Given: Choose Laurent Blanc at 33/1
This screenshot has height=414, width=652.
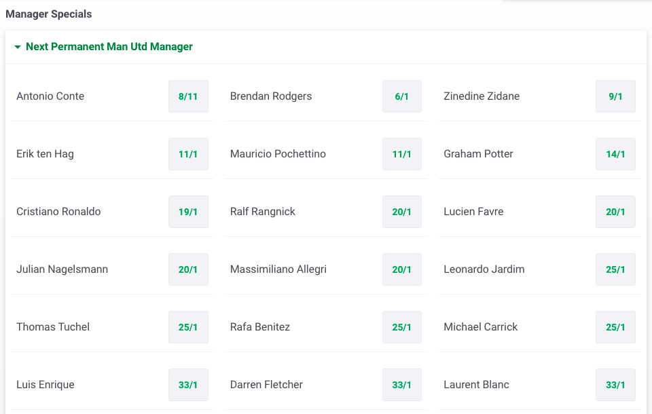Looking at the screenshot, I should click(615, 385).
